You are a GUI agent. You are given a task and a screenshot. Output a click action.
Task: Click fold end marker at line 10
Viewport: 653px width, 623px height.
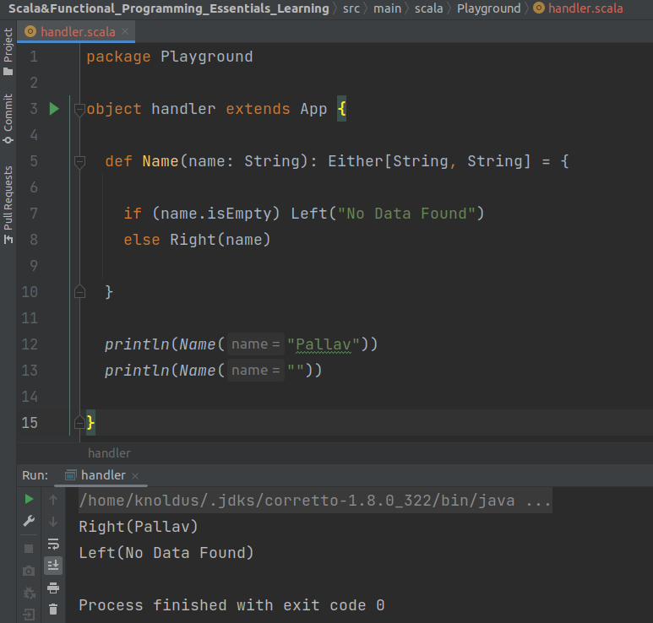pos(79,292)
